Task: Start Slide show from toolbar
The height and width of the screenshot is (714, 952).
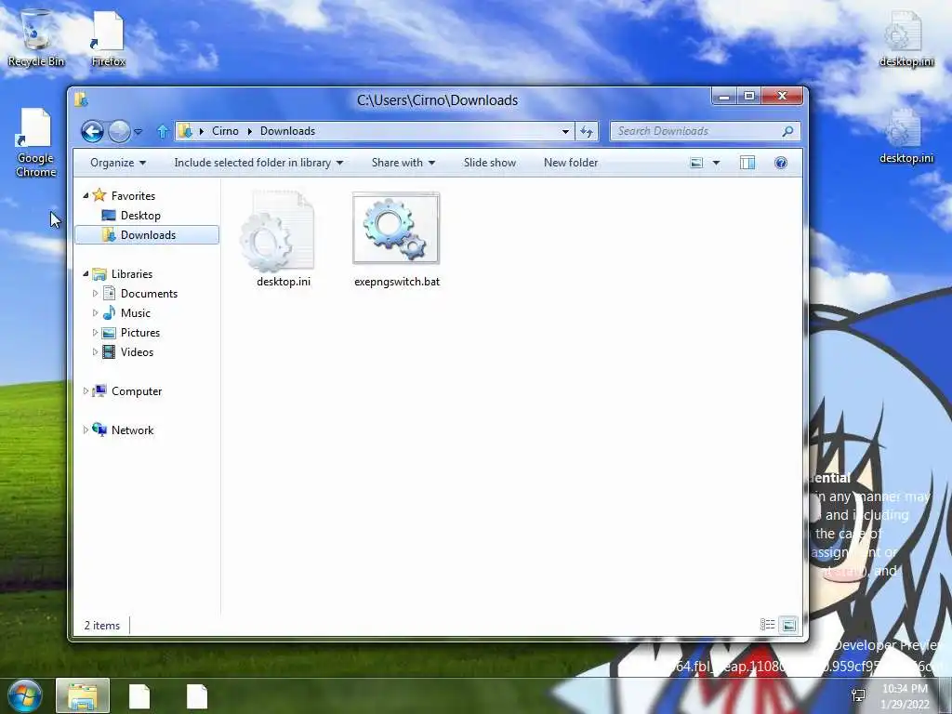Action: pos(489,163)
